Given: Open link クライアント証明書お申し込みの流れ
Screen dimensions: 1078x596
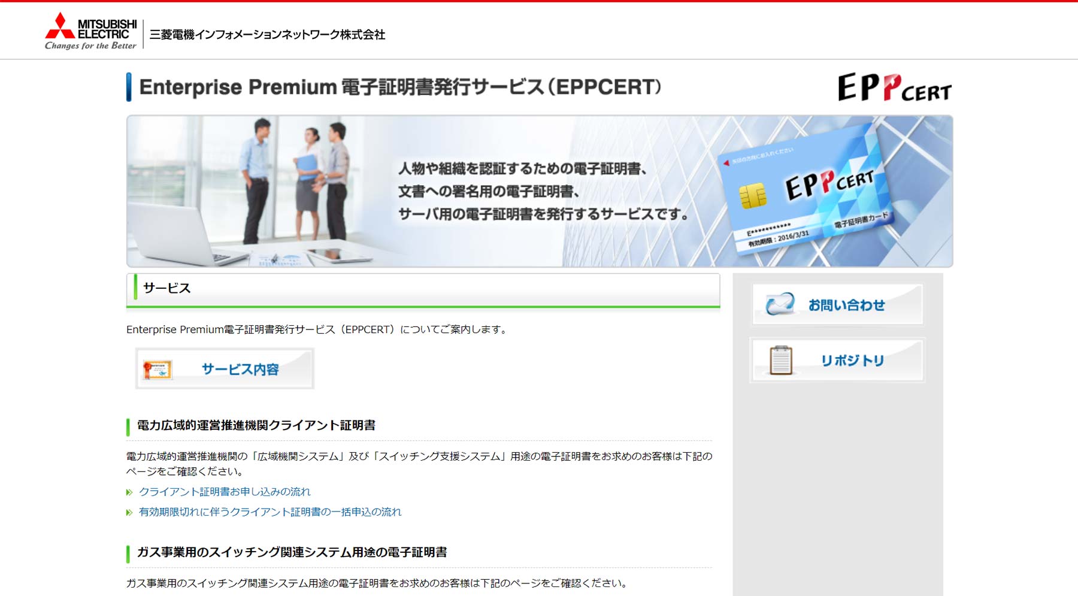Looking at the screenshot, I should tap(225, 492).
